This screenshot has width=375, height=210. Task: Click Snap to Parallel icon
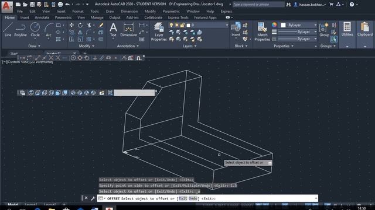pyautogui.click(x=102, y=58)
